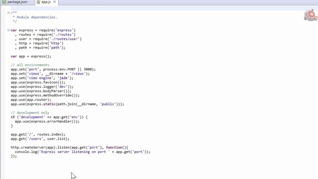Image resolution: width=318 pixels, height=179 pixels.
Task: Click the express.static public path line
Action: (x=68, y=104)
